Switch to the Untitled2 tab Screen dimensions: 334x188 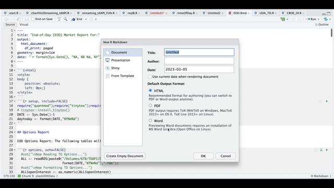(x=214, y=13)
